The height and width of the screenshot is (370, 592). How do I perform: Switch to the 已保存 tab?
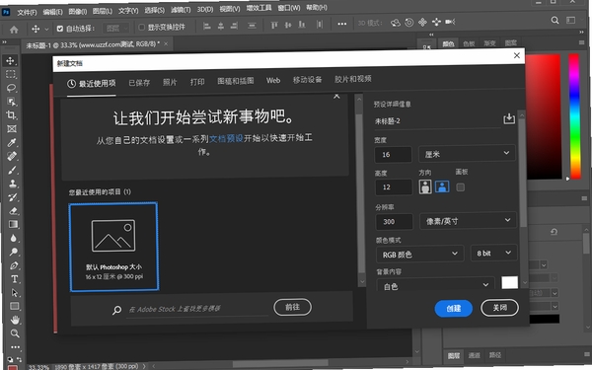139,83
